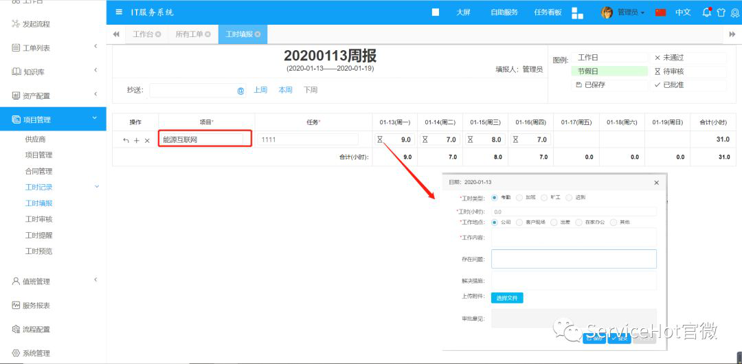742x364 pixels.
Task: Go to 上周 weekly report
Action: coord(260,90)
